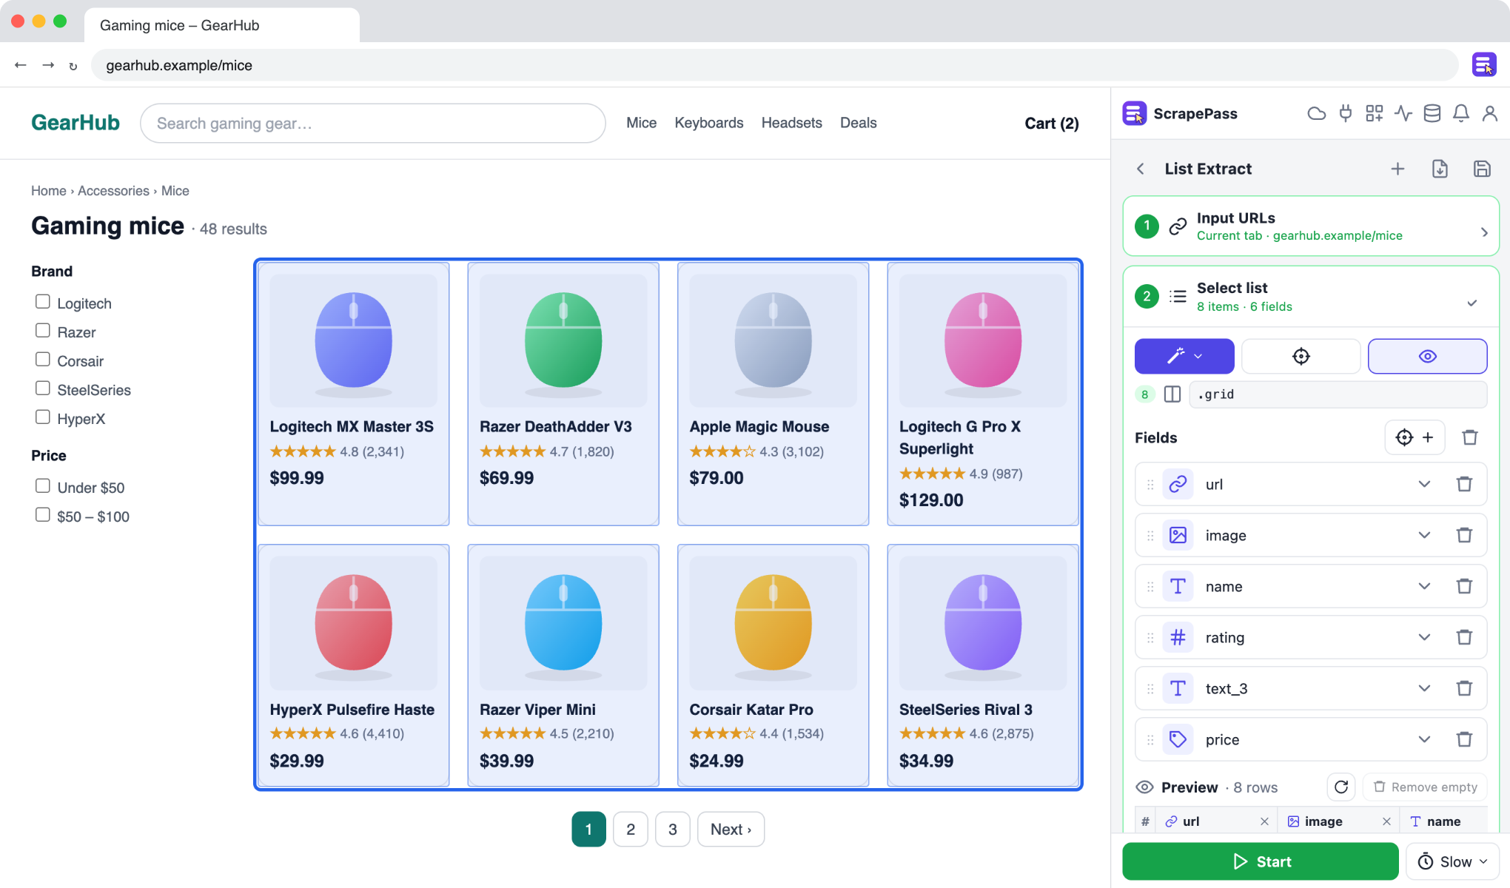Viewport: 1510px width, 888px height.
Task: Select the crosshair target picker button
Action: tap(1301, 357)
